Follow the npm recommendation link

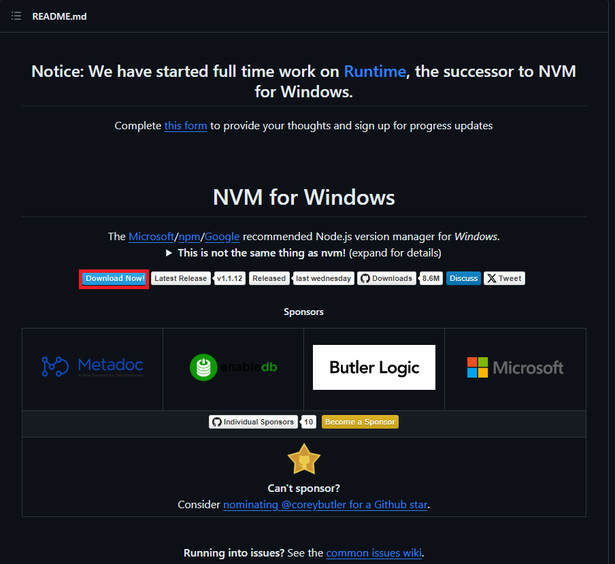[x=189, y=237]
